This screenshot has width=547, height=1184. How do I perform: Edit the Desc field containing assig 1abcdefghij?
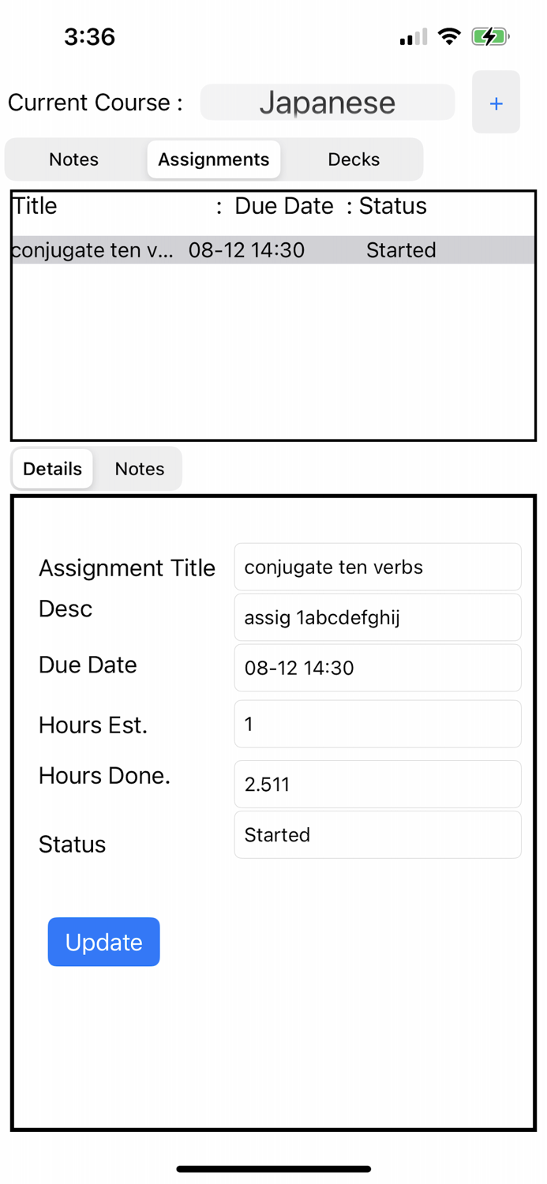click(377, 617)
